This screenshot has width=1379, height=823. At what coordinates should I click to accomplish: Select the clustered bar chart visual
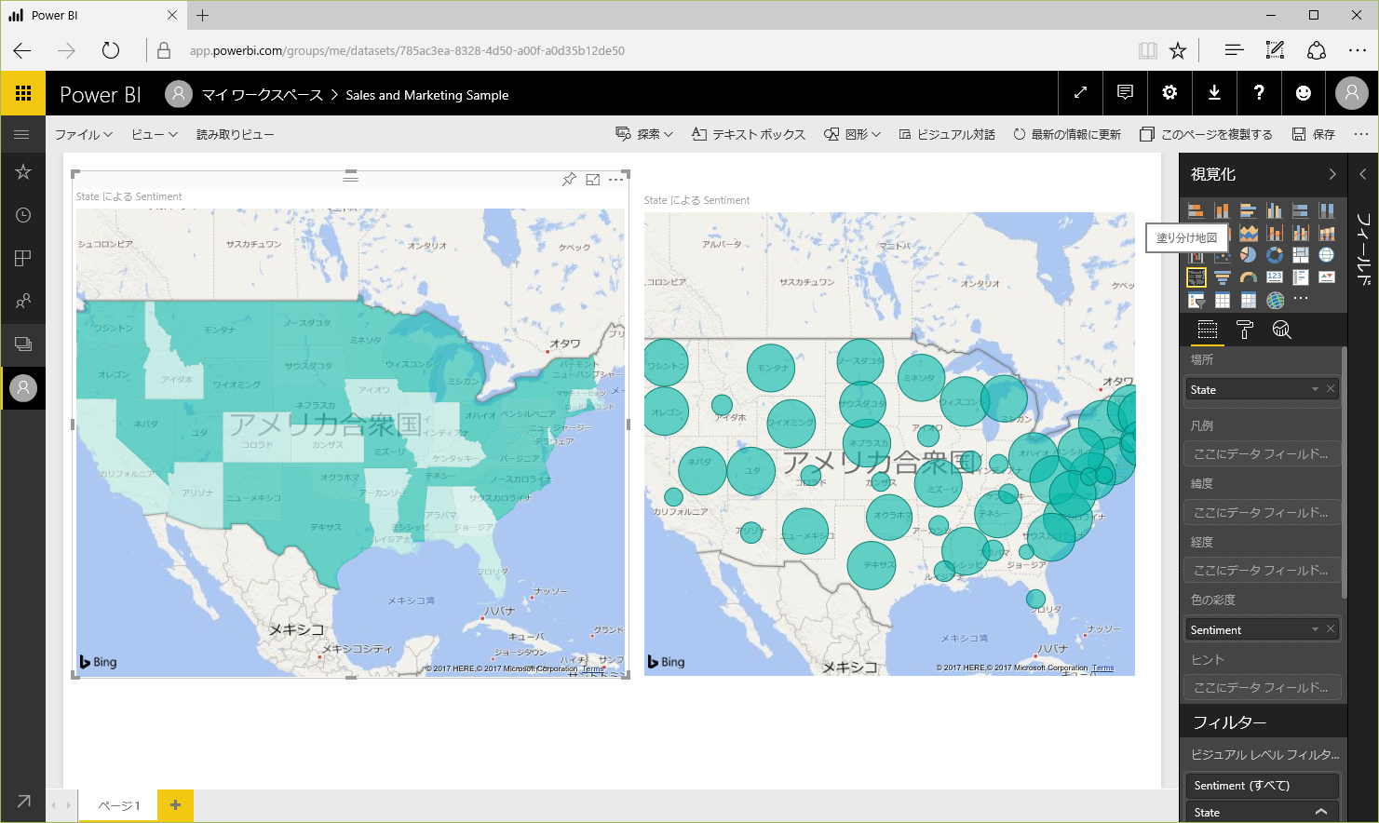coord(1249,210)
